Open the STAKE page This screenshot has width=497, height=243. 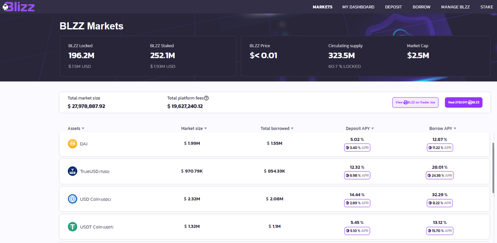coord(487,7)
